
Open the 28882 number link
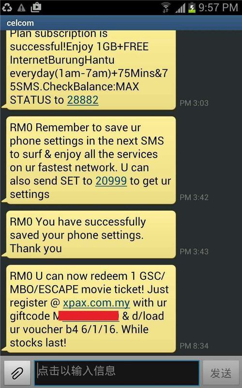tap(83, 100)
